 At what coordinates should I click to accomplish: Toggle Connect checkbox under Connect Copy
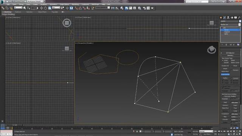click(223, 88)
